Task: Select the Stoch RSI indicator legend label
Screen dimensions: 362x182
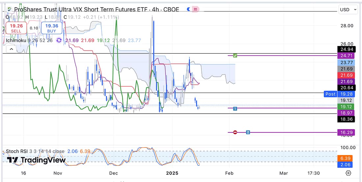Action: (17, 151)
